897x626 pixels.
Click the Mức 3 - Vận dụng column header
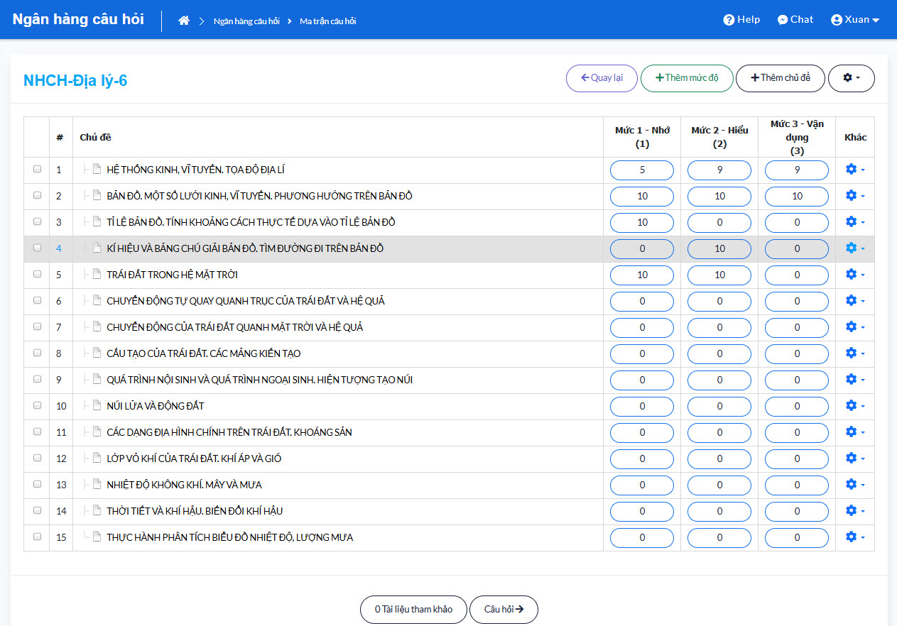[x=797, y=137]
